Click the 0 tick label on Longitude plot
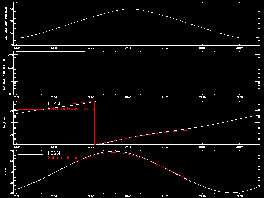The width and height of the screenshot is (264, 198). (12, 122)
